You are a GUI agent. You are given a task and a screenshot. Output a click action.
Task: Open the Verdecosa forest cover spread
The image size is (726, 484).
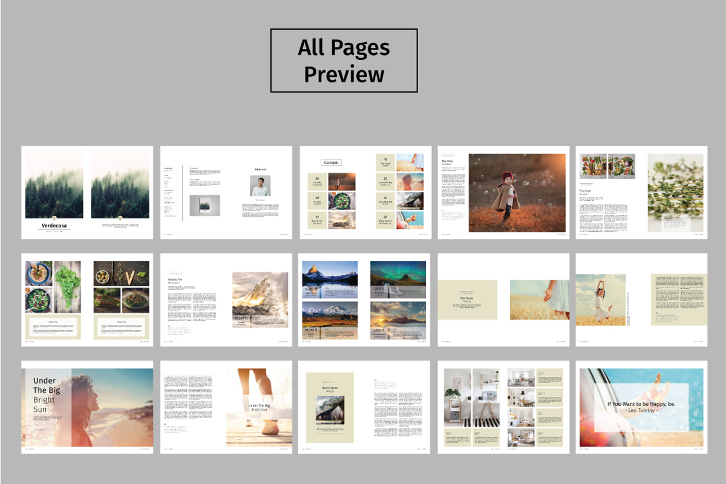87,192
